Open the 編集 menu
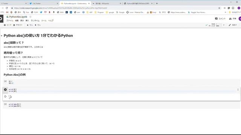241x135 pixels. tap(17, 21)
